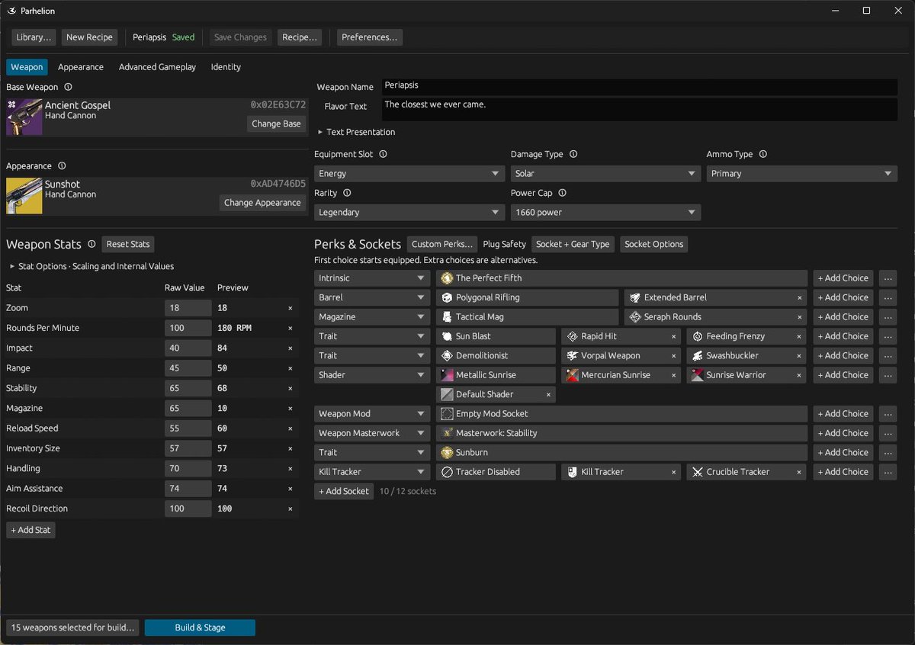The width and height of the screenshot is (915, 645).
Task: Open the Ammo Type dropdown showing Primary
Action: tap(801, 174)
